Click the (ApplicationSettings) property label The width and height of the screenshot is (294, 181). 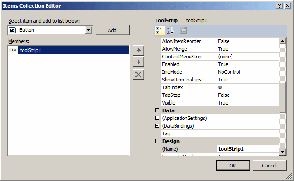(185, 118)
